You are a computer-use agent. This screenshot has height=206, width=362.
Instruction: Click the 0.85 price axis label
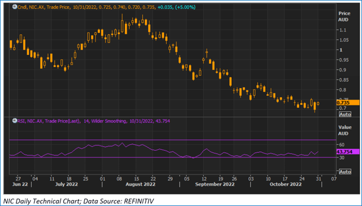coord(344,80)
